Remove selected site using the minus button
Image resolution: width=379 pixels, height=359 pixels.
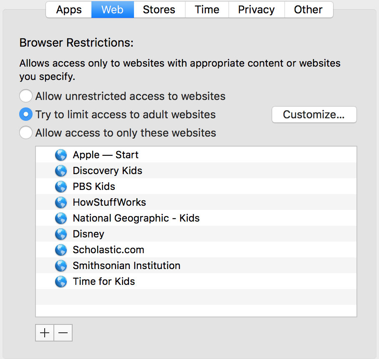click(x=63, y=333)
